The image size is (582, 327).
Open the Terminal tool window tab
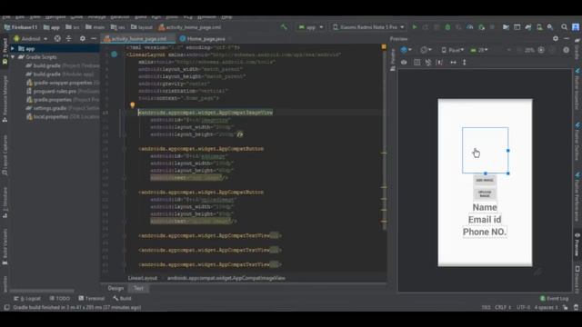click(91, 299)
